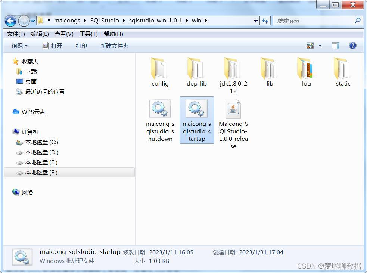Go back with the Back arrow

[10, 21]
